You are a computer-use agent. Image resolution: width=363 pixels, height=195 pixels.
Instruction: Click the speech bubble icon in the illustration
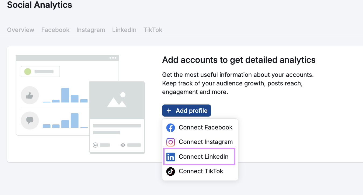click(x=30, y=120)
